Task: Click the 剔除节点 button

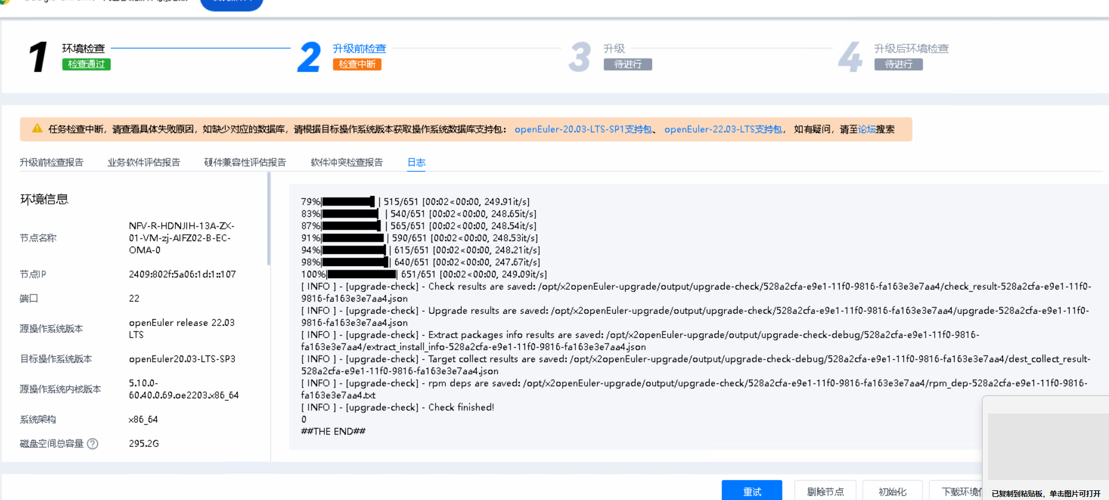Action: [x=825, y=491]
